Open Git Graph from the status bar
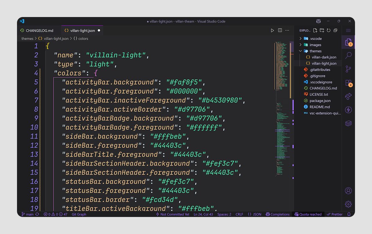This screenshot has width=372, height=234. (79, 214)
